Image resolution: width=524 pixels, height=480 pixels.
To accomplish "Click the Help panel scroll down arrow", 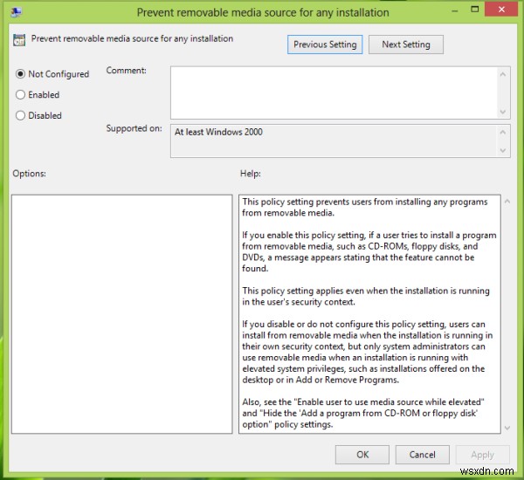I will [x=507, y=428].
